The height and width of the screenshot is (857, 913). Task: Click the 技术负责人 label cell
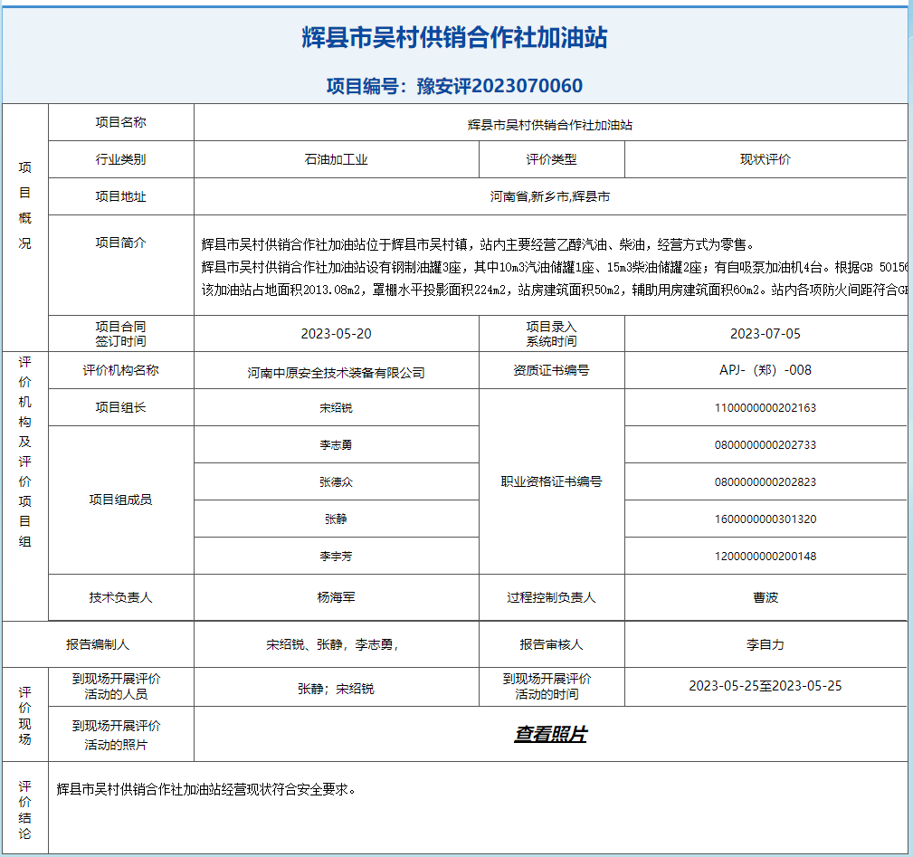pos(121,597)
